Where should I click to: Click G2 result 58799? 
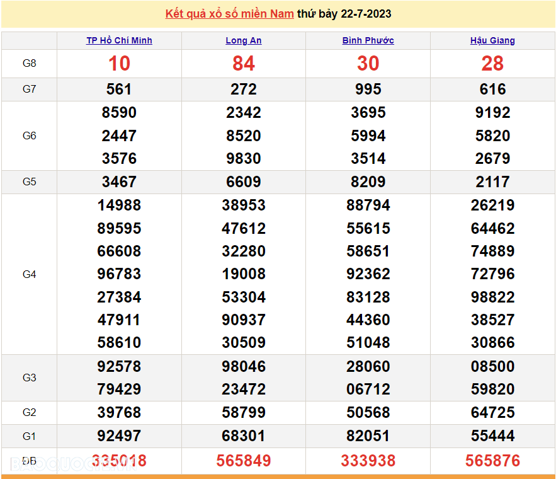[x=244, y=412]
